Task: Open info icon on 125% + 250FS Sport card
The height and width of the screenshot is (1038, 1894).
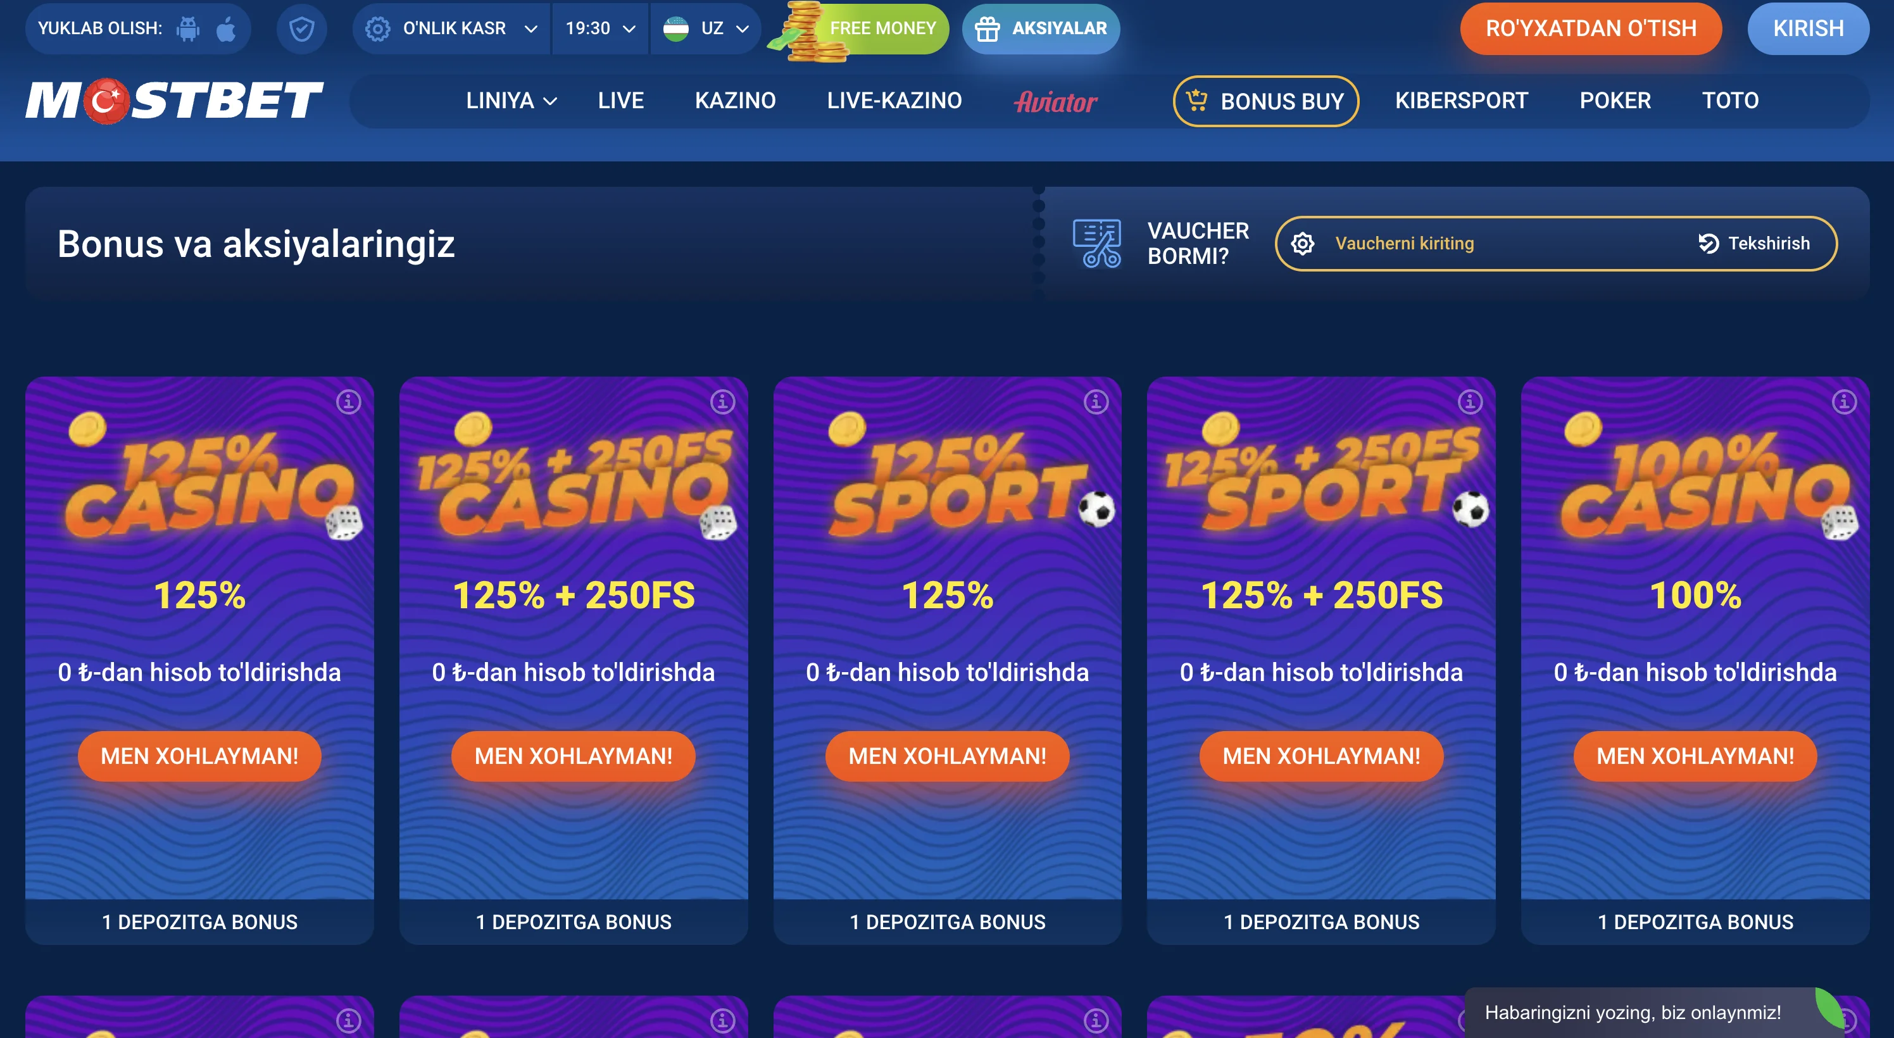Action: tap(1471, 402)
